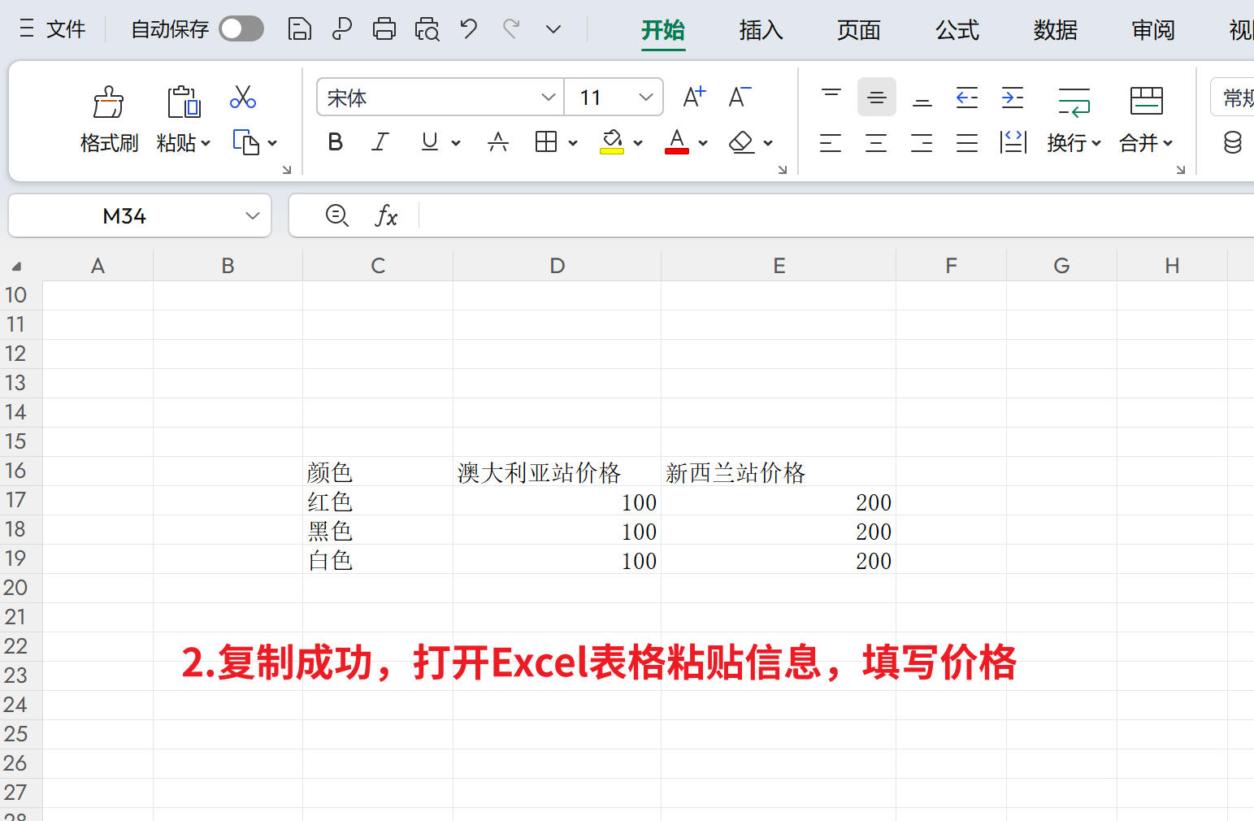The width and height of the screenshot is (1254, 821).
Task: Align text to the right
Action: 922,143
